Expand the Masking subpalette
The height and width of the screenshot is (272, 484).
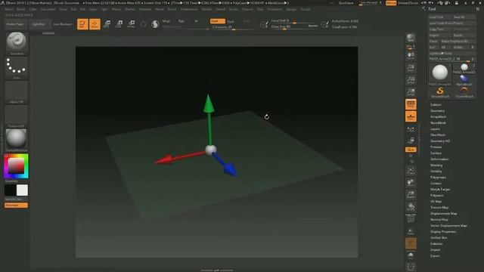[436, 165]
